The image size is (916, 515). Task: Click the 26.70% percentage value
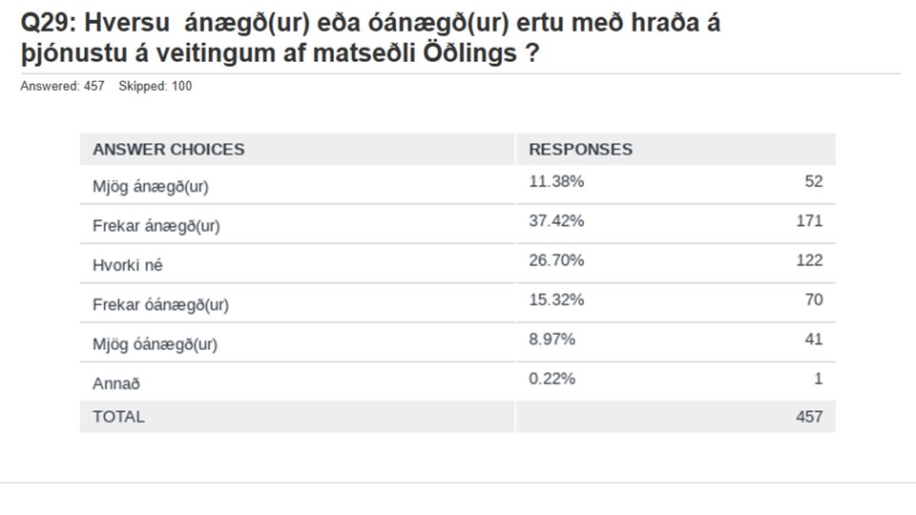pos(556,260)
